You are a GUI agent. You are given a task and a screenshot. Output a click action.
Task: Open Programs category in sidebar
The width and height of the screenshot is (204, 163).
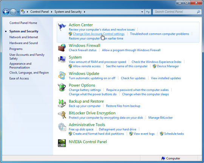(x=16, y=49)
